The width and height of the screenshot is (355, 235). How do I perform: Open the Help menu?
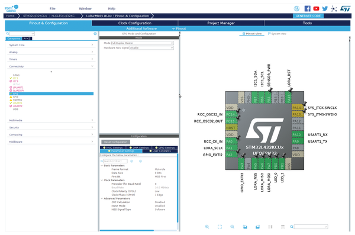click(x=112, y=9)
